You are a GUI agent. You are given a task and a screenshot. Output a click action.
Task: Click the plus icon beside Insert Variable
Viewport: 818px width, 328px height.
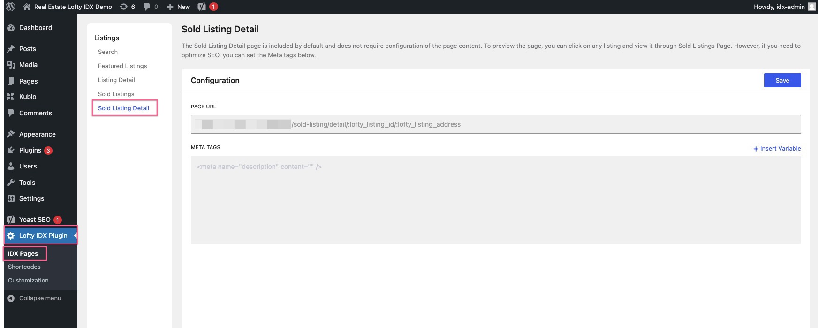756,149
